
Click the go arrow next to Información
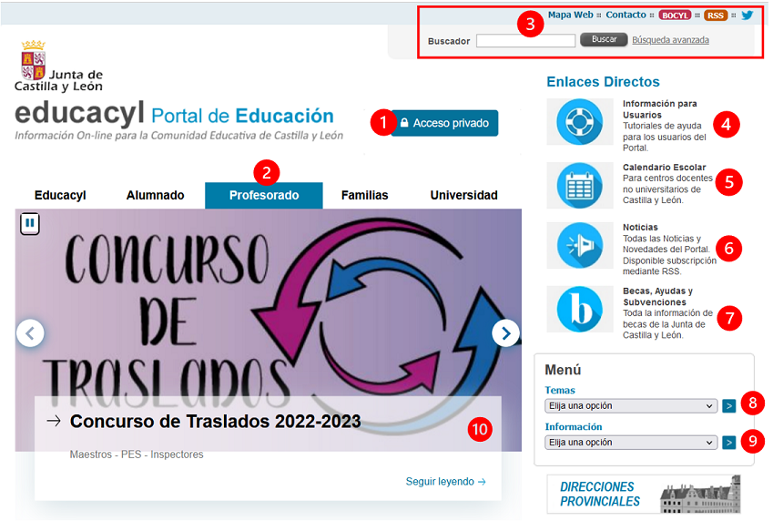[x=728, y=443]
